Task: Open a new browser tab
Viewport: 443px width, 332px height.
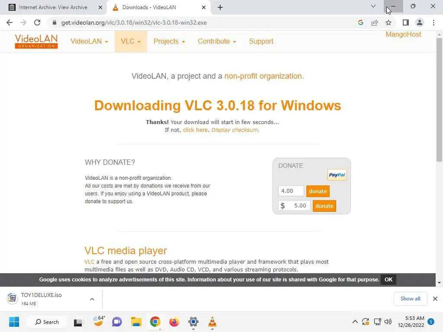Action: click(220, 7)
